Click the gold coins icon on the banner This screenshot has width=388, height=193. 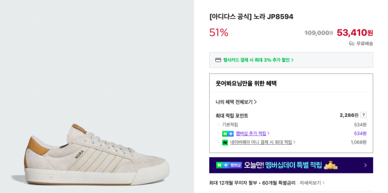tap(330, 165)
